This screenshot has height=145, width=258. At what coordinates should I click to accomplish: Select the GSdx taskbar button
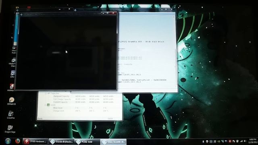(113, 142)
